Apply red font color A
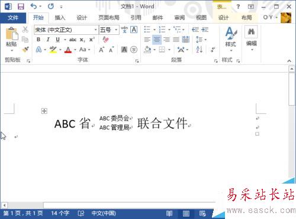The width and height of the screenshot is (296, 219). pyautogui.click(x=68, y=50)
